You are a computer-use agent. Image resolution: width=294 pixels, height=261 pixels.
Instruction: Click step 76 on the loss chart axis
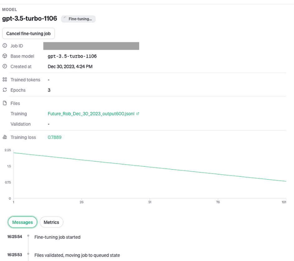218,202
